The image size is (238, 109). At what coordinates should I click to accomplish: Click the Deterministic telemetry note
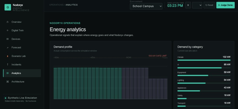coord(20,101)
